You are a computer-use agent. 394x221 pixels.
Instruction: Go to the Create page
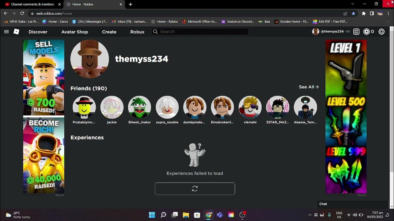point(109,32)
